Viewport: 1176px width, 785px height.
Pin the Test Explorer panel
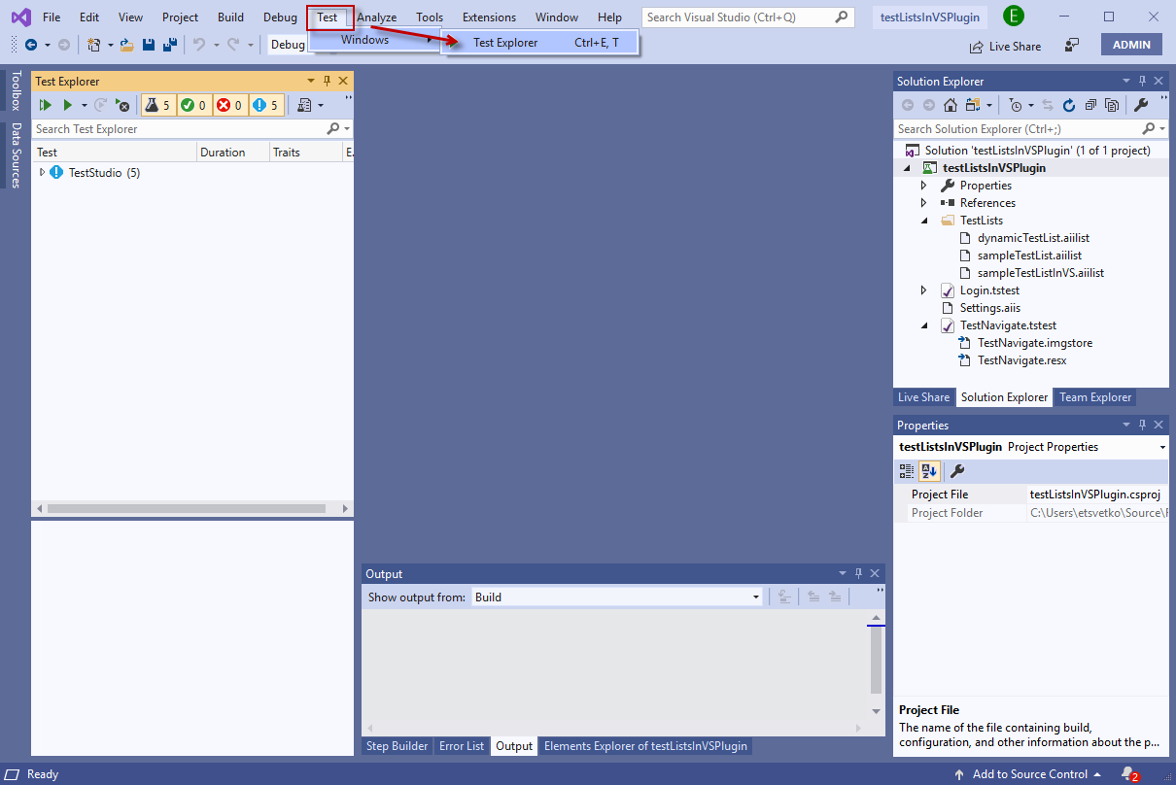[x=328, y=81]
